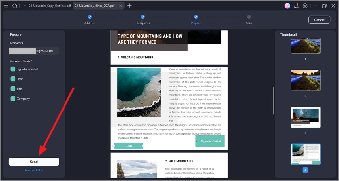339x181 pixels.
Task: Open page 2 thumbnail
Action: [x=306, y=80]
